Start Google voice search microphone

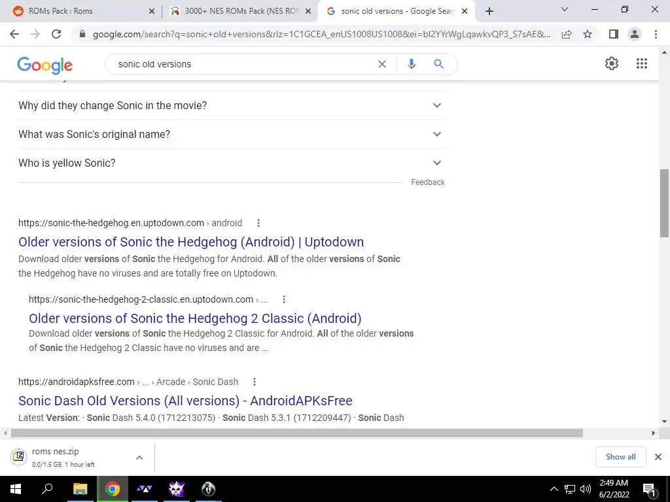pyautogui.click(x=412, y=64)
